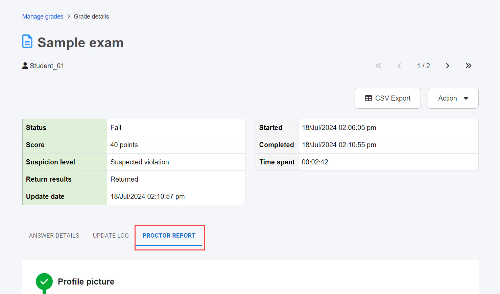Click the Suspected violation value
The image size is (500, 294).
point(140,162)
